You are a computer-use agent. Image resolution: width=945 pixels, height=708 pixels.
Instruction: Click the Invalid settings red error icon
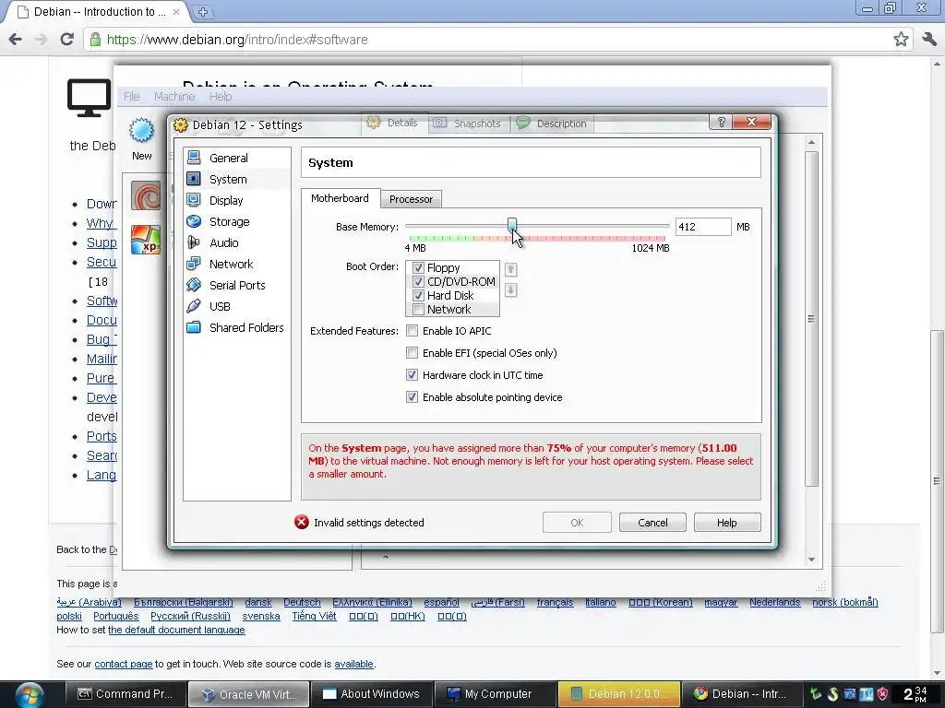[302, 522]
